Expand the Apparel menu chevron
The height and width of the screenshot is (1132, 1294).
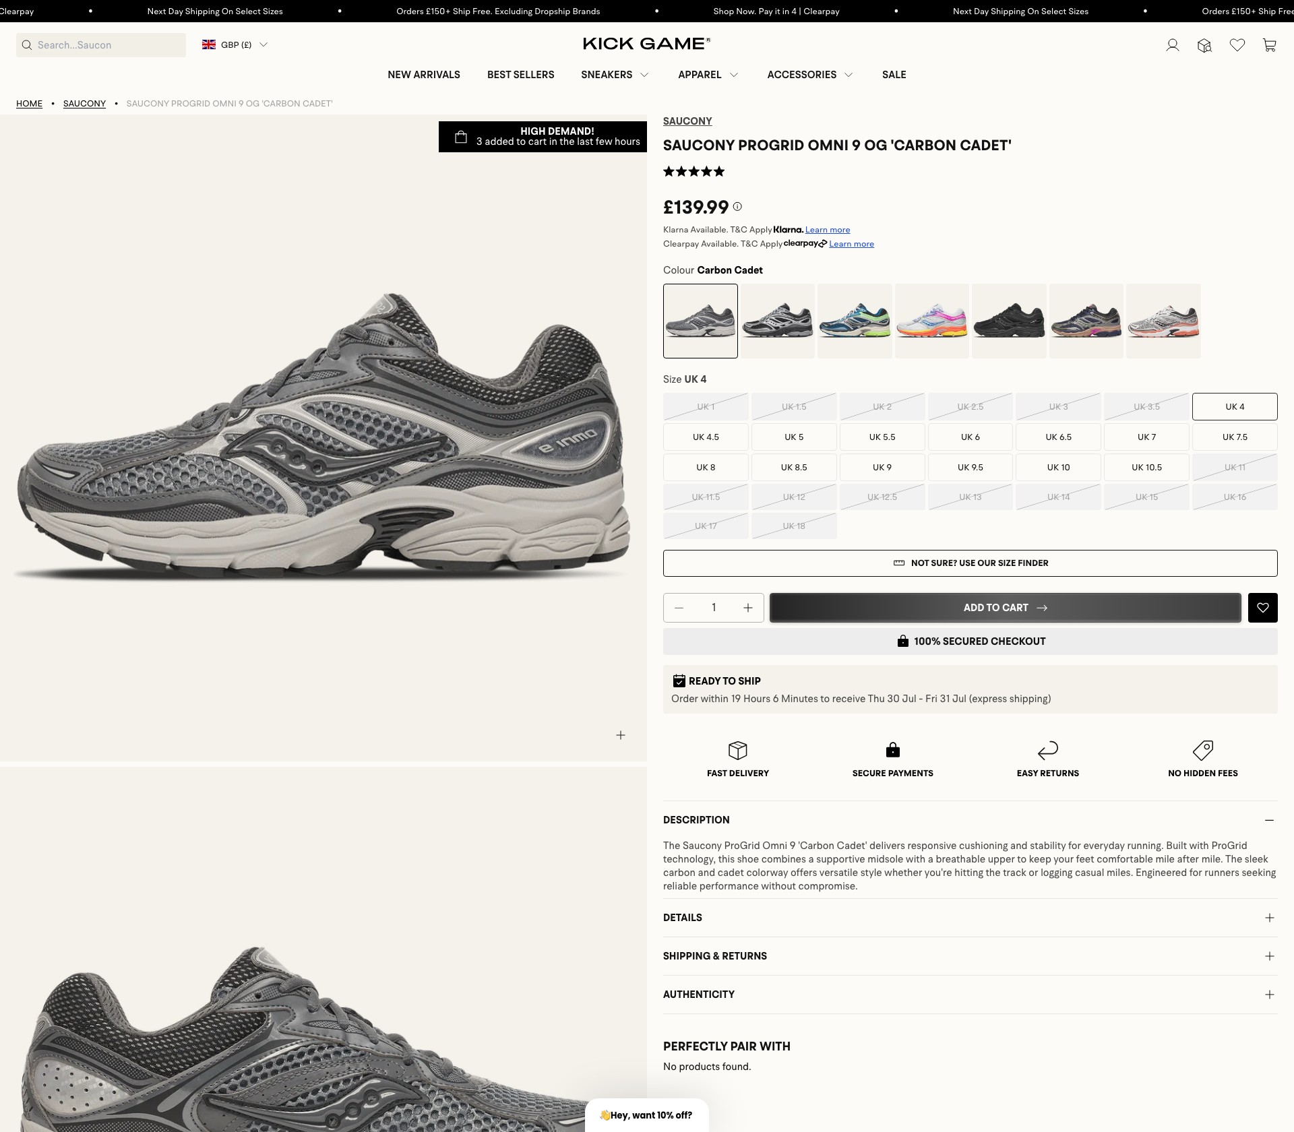coord(734,75)
